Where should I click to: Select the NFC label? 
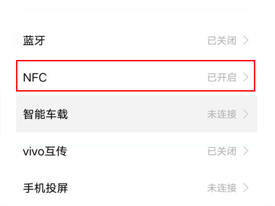pyautogui.click(x=35, y=78)
